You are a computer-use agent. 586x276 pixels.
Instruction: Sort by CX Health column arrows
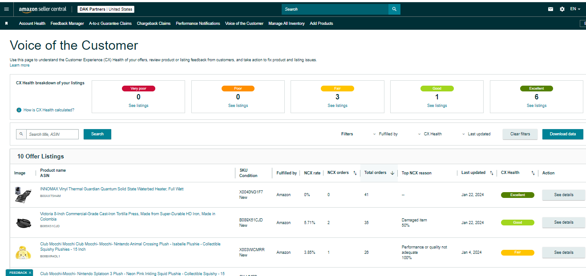pyautogui.click(x=533, y=173)
